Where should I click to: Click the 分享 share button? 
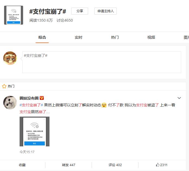click(x=80, y=11)
